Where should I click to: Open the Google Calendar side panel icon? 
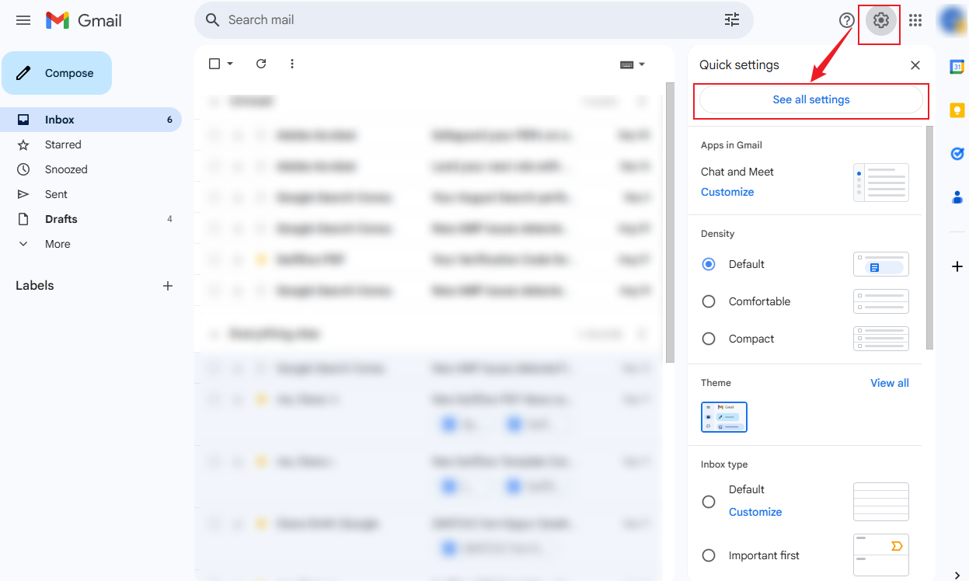click(x=957, y=67)
